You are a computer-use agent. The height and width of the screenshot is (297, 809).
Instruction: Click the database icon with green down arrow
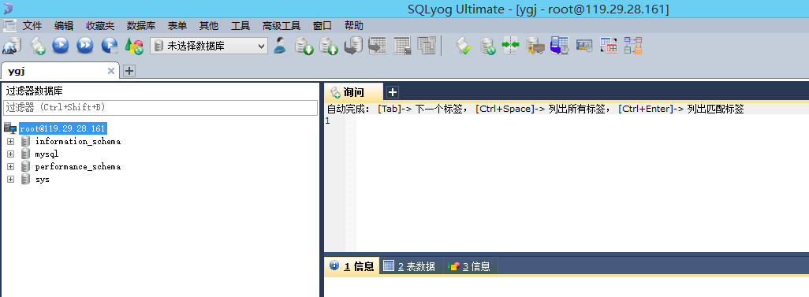click(x=304, y=46)
